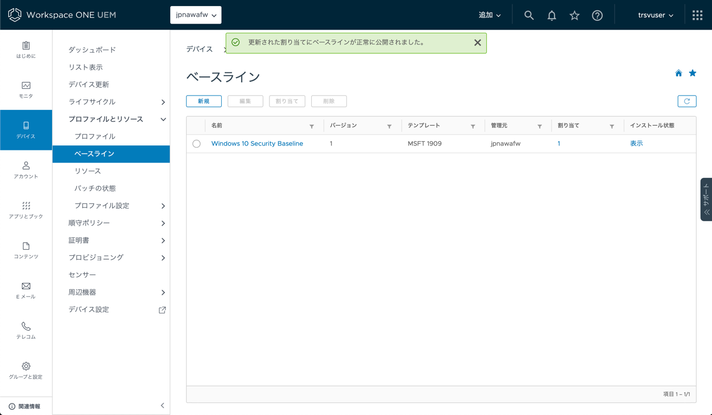Click the jpnawafw 管理元 cell

(x=506, y=144)
